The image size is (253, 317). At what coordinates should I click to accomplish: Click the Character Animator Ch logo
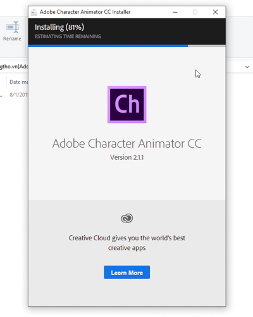[x=127, y=105]
